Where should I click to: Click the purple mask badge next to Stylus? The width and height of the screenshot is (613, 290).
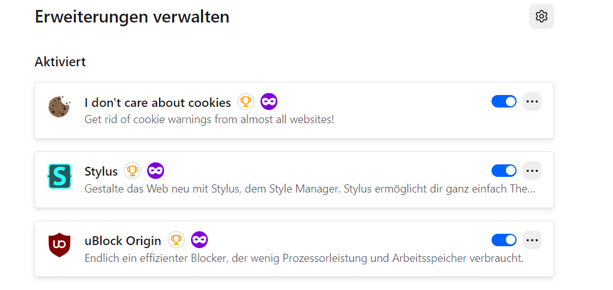156,171
